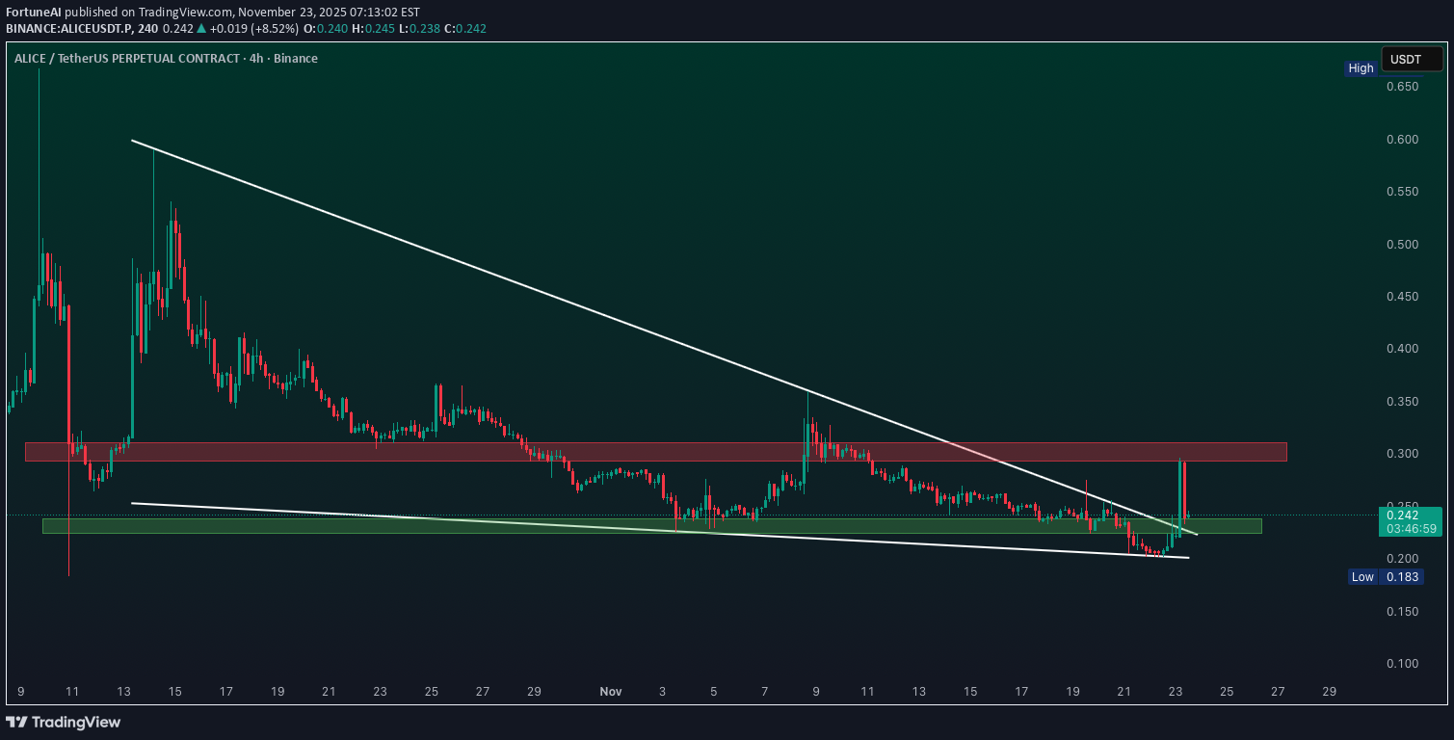Select the lower white wedge trendline
1454x740 pixels.
point(674,530)
